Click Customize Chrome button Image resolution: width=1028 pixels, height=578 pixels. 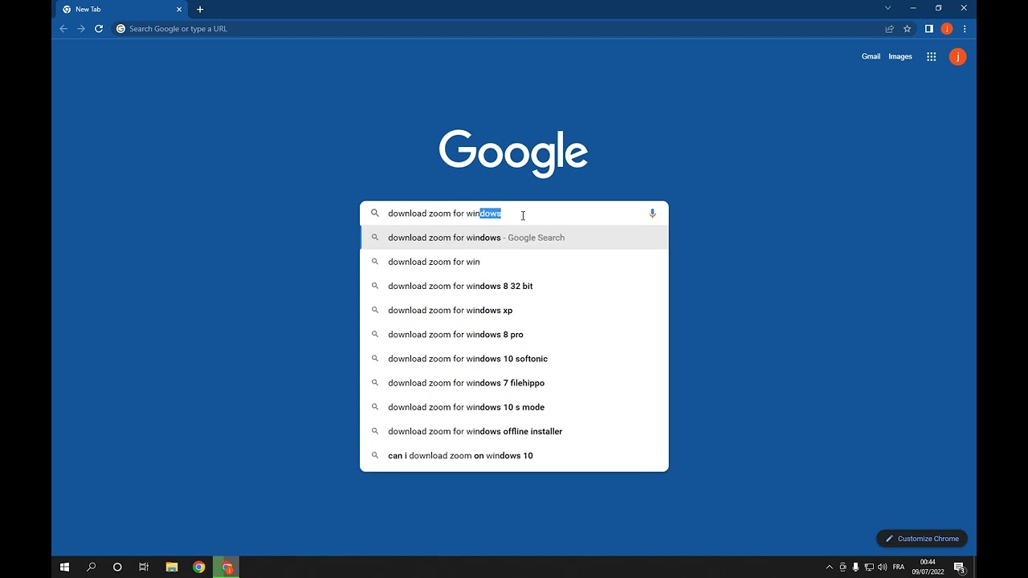coord(922,539)
